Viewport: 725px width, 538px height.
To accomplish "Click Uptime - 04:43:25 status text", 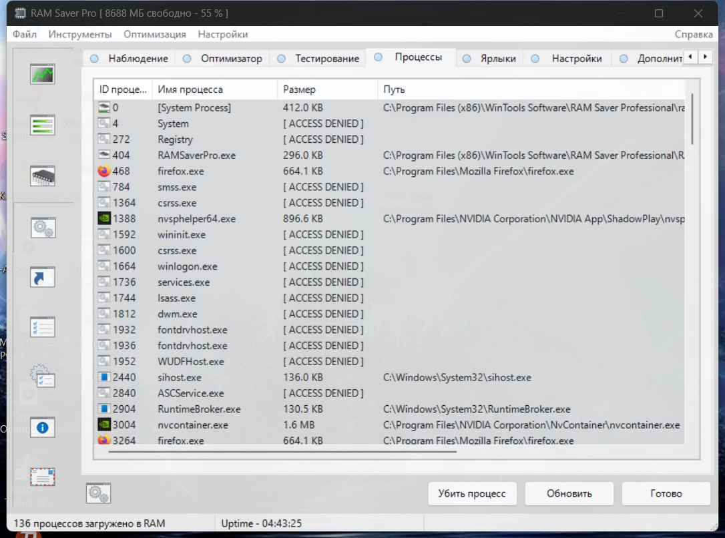I will [261, 523].
